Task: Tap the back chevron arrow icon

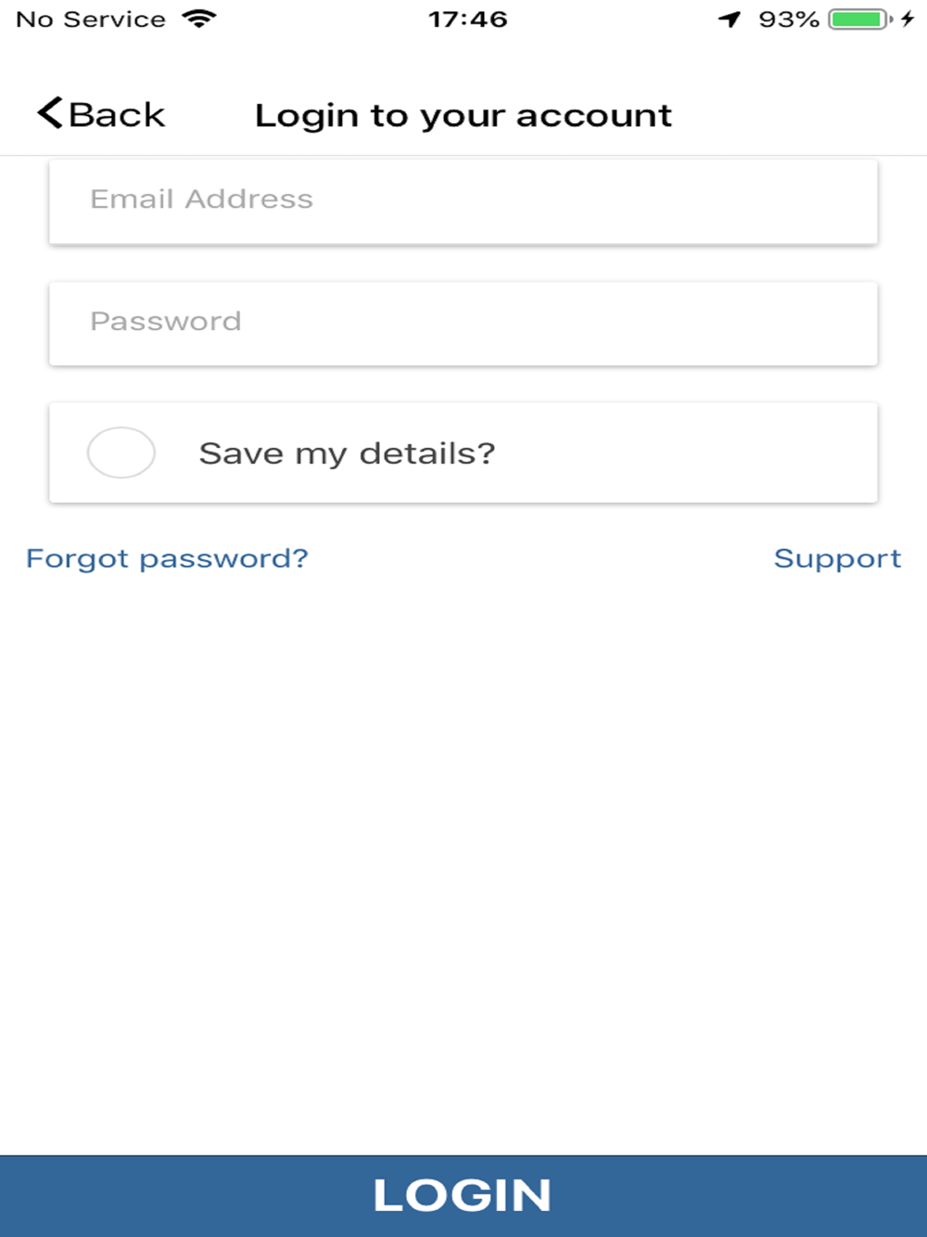Action: click(x=50, y=113)
